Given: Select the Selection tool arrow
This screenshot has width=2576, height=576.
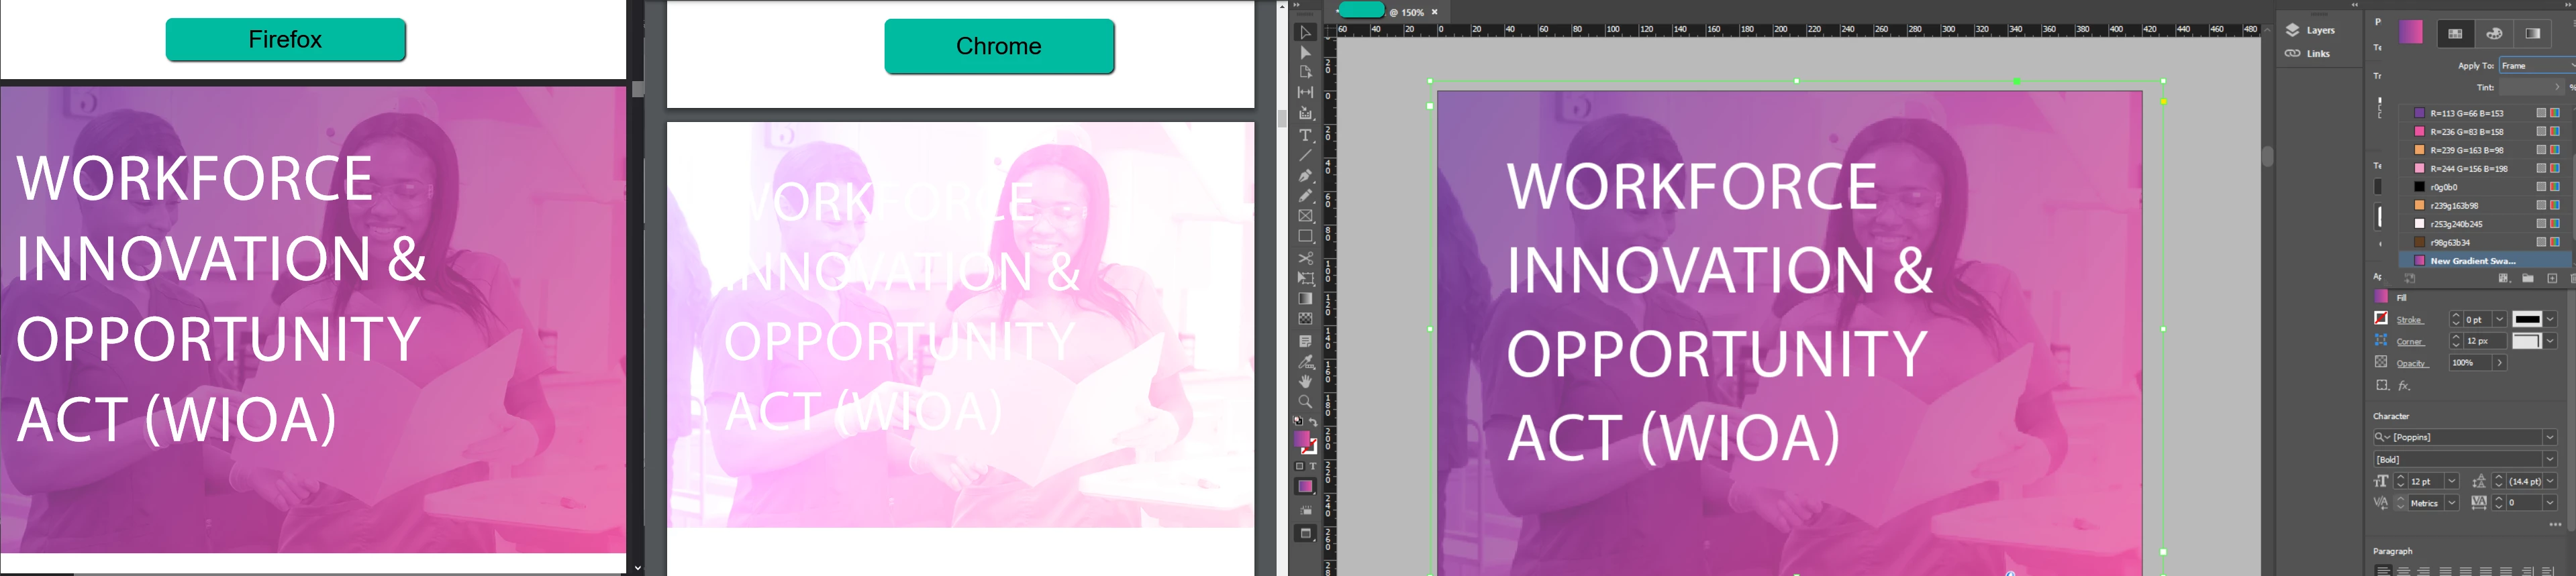Looking at the screenshot, I should pos(1305,33).
